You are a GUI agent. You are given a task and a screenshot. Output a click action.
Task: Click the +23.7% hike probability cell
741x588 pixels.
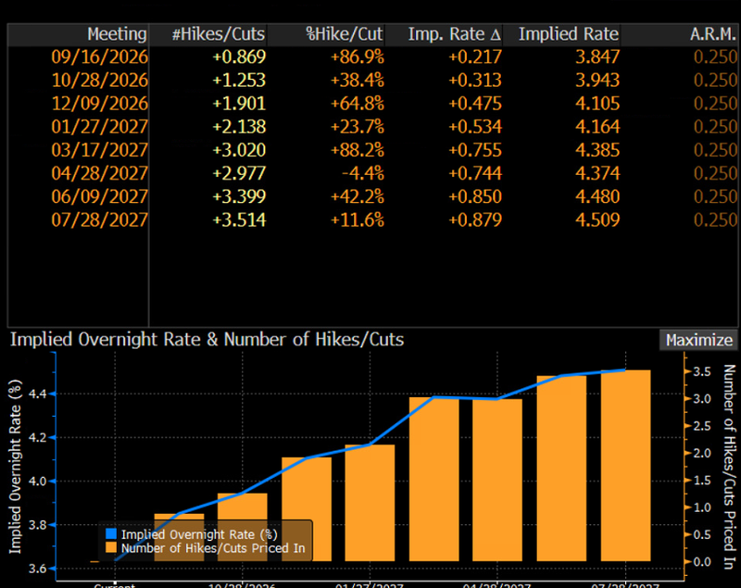358,127
